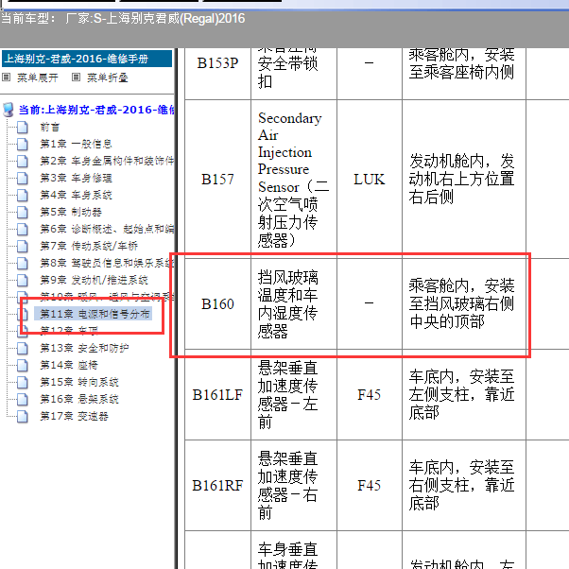Click the page icon beside 第14章
Viewport: 569px width, 569px height.
click(x=23, y=365)
